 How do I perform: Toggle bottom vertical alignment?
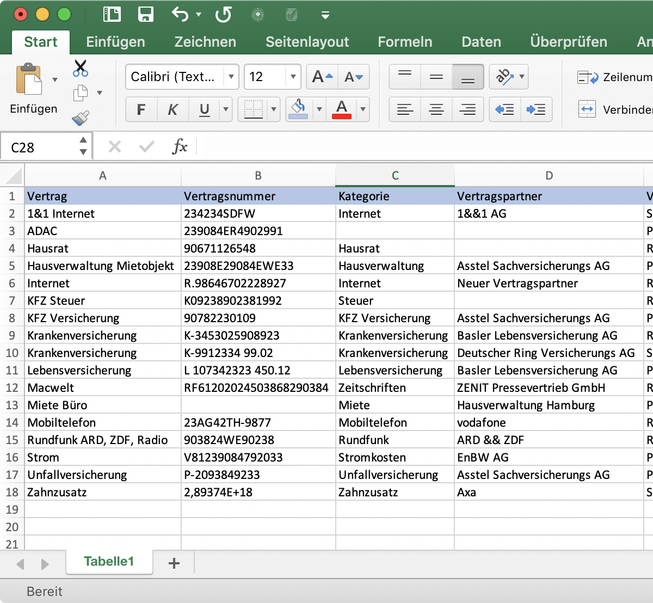pyautogui.click(x=468, y=77)
